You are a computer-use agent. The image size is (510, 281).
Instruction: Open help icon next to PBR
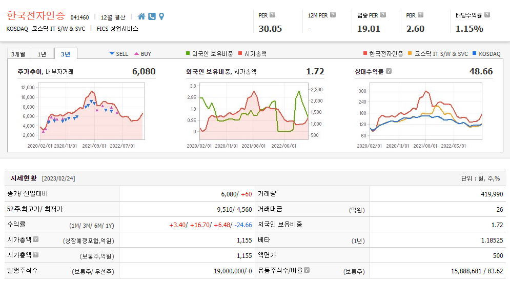[x=420, y=15]
